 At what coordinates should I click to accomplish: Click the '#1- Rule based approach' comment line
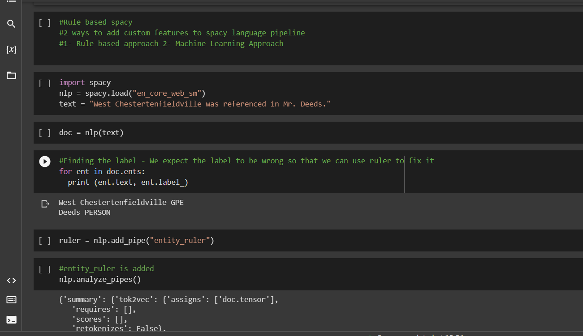click(171, 43)
